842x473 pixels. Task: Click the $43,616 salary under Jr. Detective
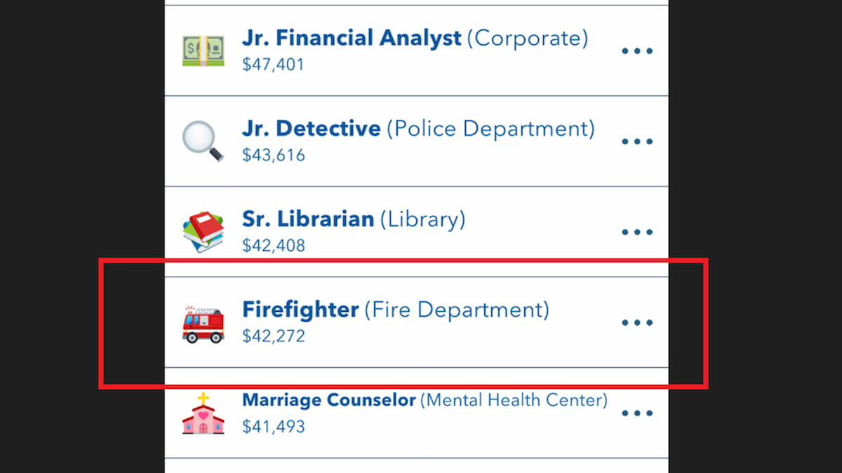coord(274,155)
